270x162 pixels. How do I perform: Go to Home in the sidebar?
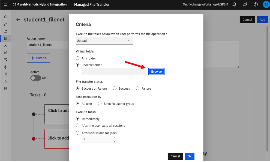(x=6, y=17)
